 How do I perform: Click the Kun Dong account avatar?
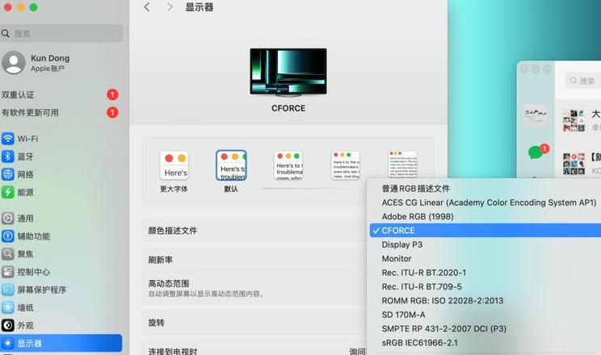coord(14,62)
